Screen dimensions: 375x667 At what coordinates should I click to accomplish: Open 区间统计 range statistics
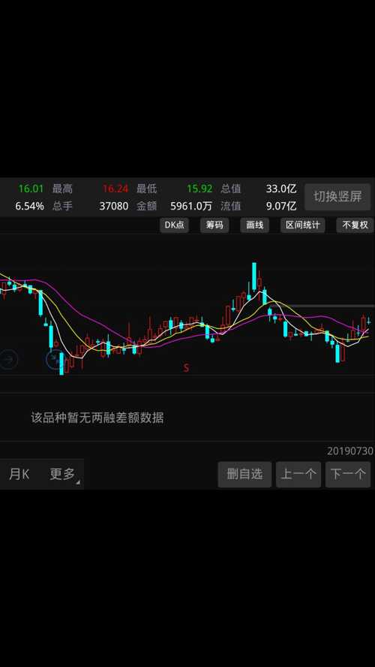pyautogui.click(x=302, y=225)
